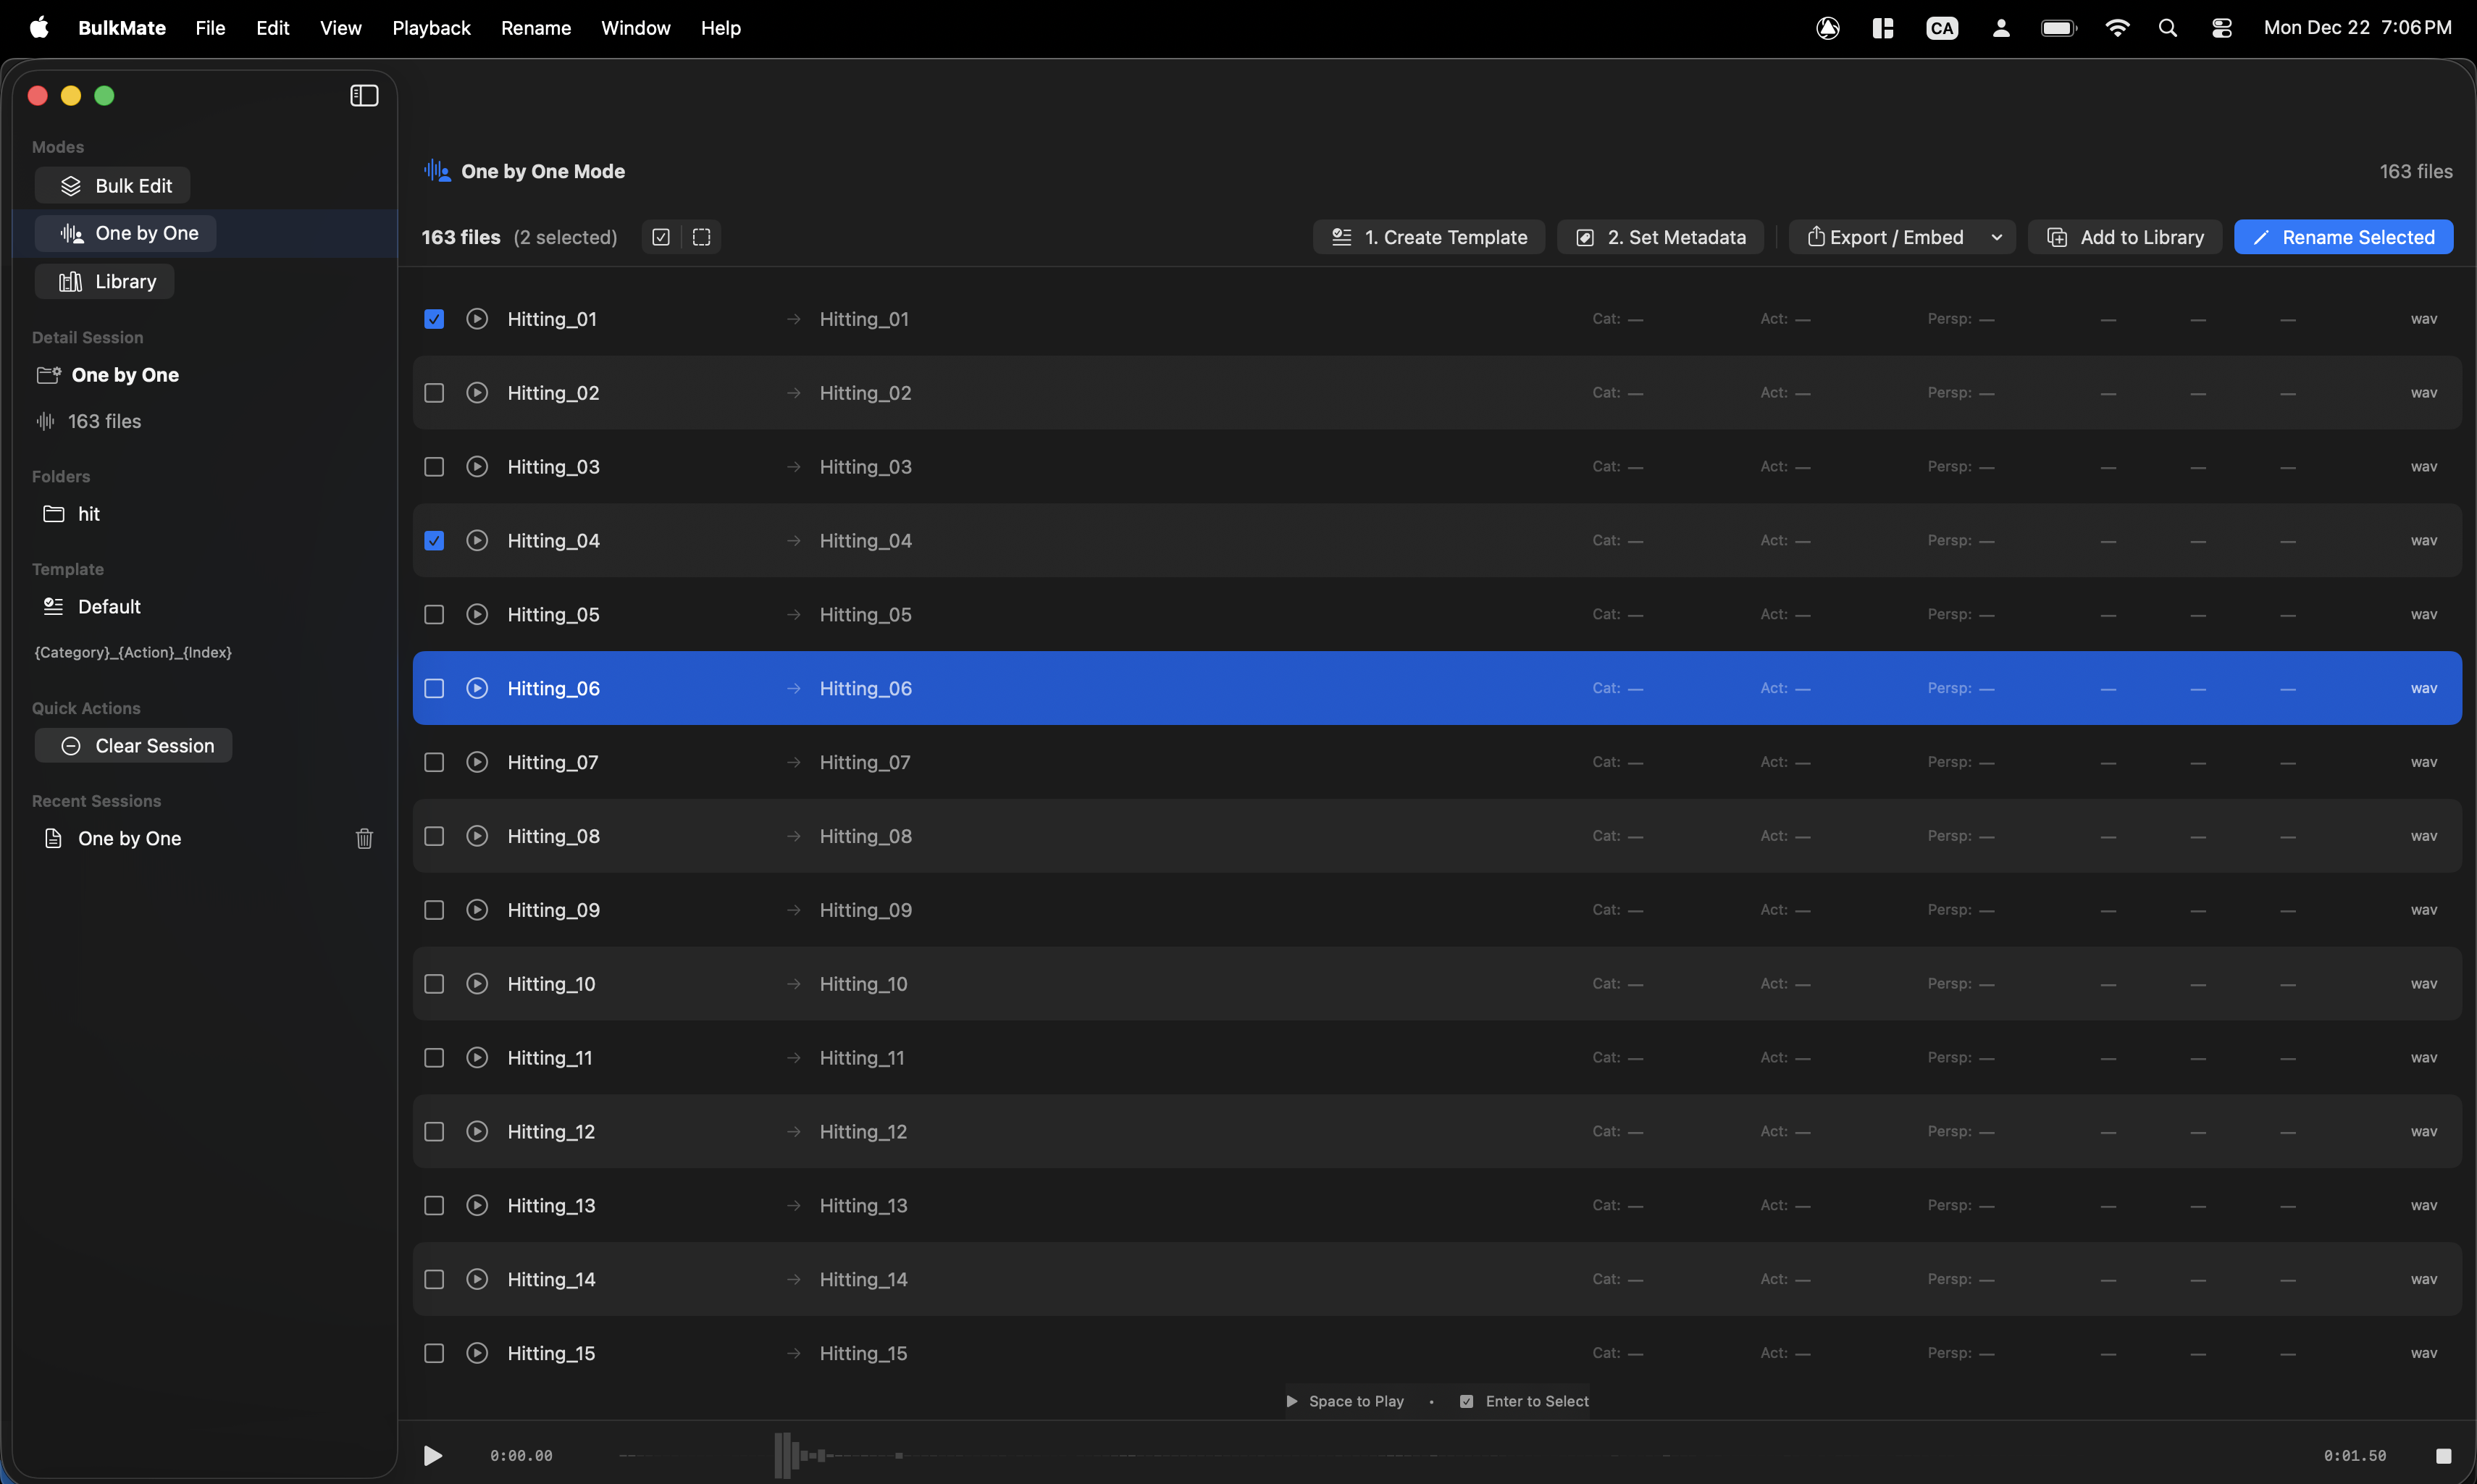The width and height of the screenshot is (2477, 1484).
Task: Expand the Export / Embed dropdown arrow
Action: pos(1997,237)
